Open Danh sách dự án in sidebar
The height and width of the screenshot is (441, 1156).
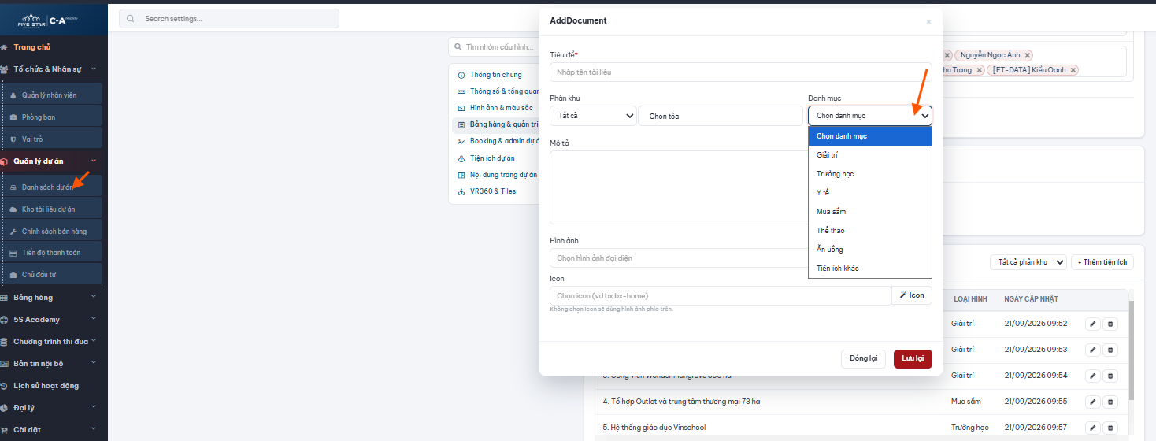tap(53, 187)
